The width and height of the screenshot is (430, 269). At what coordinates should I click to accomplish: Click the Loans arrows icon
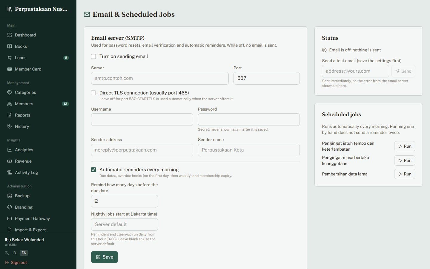(x=10, y=58)
